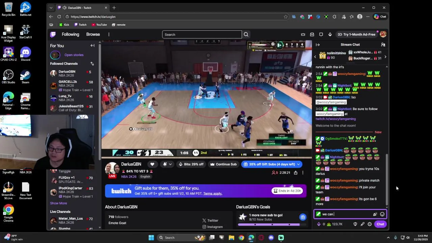Viewport: 432px width, 243px height.
Task: Open Meter_Man_Los live channel
Action: 72,221
